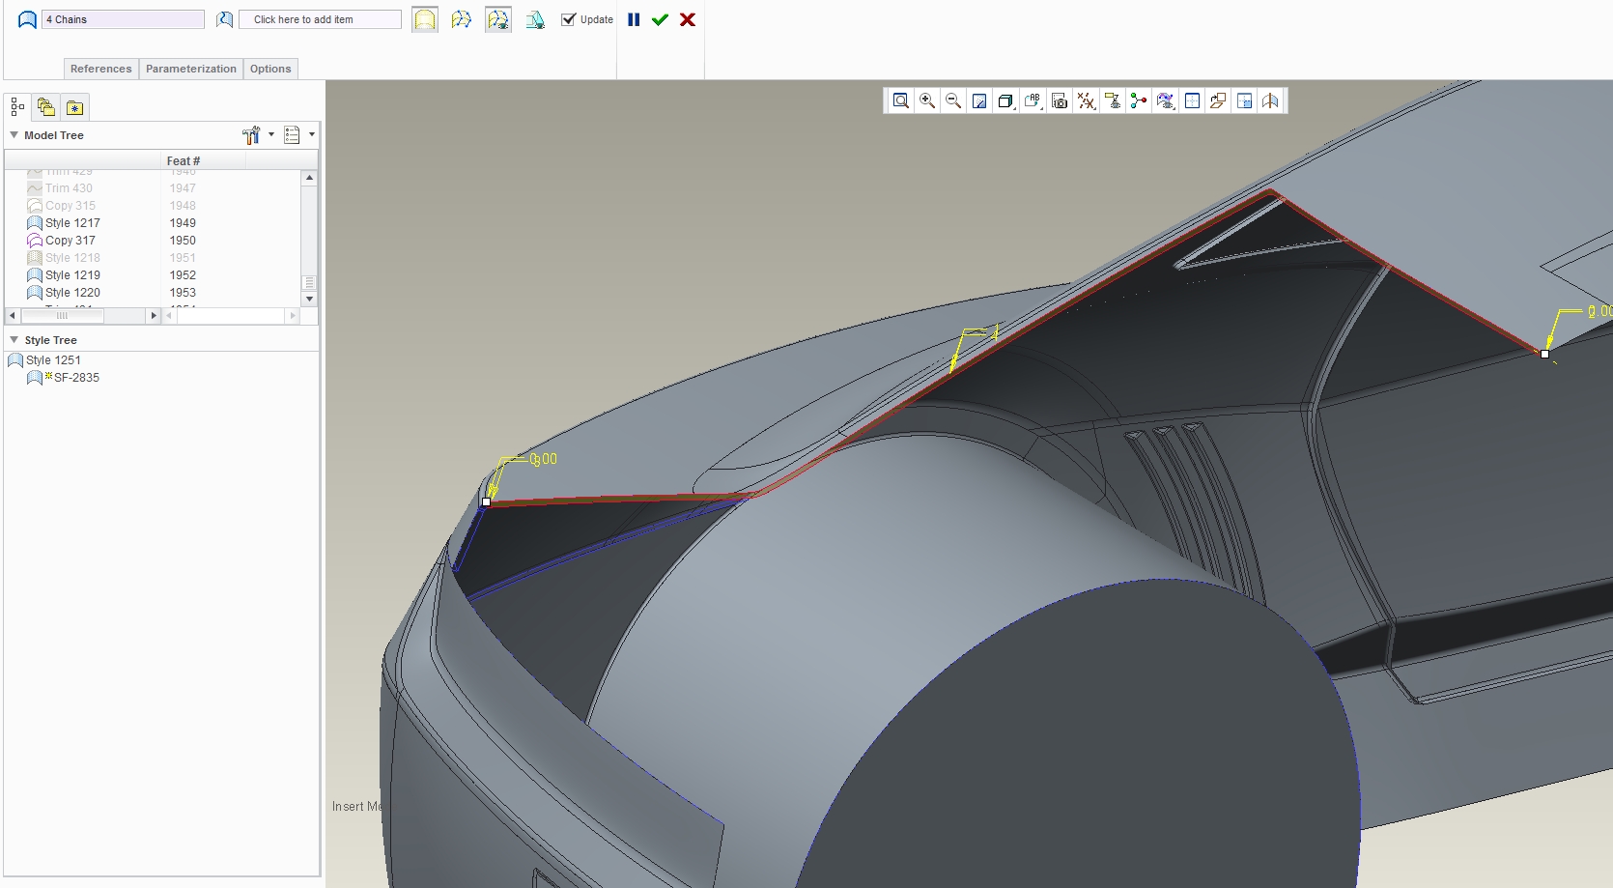Open the curvature display settings icon
This screenshot has width=1613, height=888.
click(x=1166, y=100)
